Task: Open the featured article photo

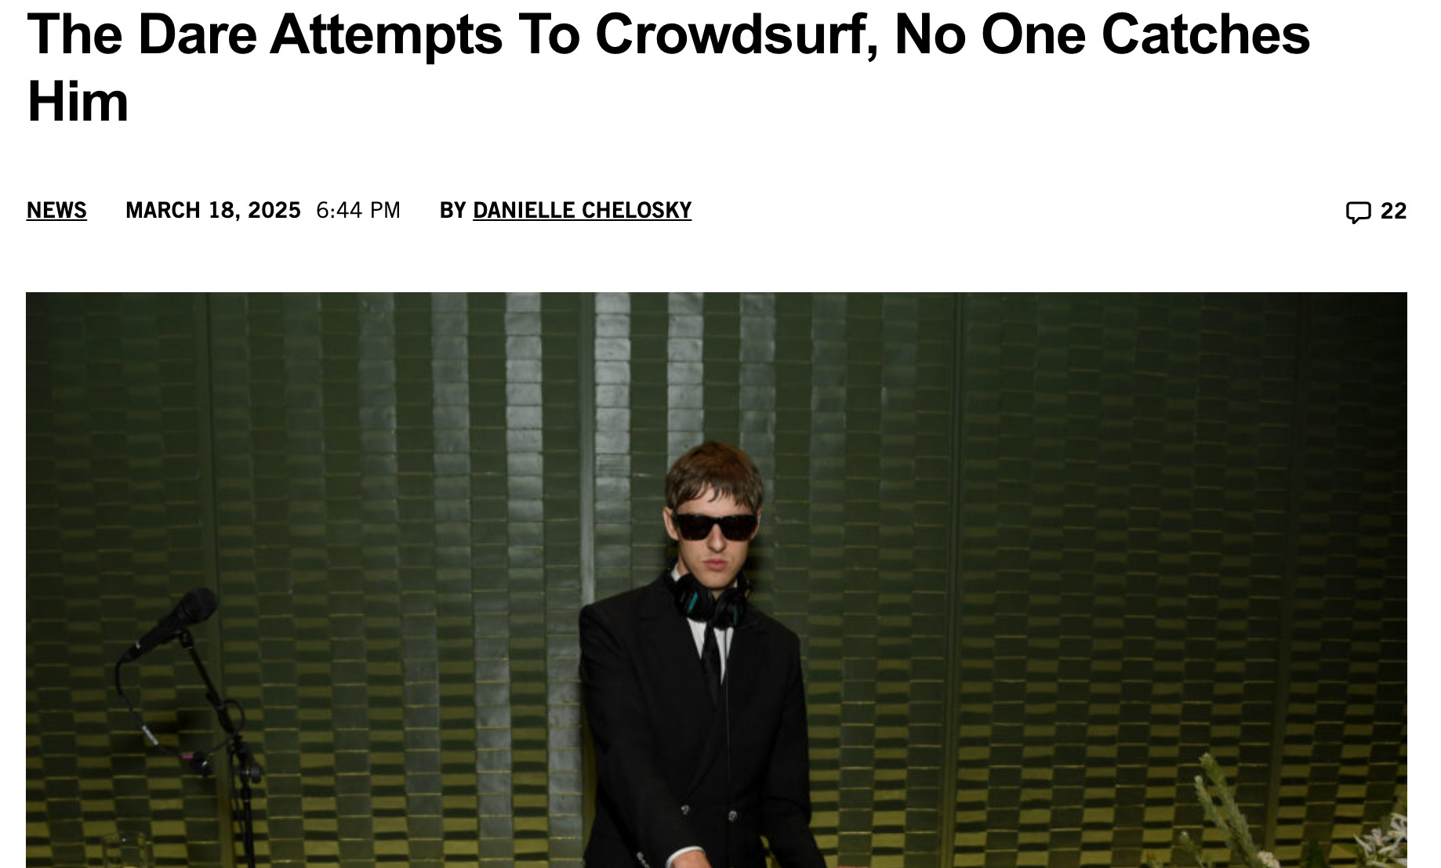Action: (x=717, y=580)
